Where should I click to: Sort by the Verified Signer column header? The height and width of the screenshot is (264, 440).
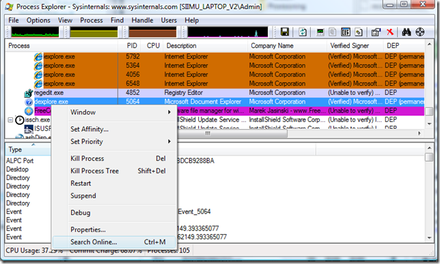click(x=355, y=46)
